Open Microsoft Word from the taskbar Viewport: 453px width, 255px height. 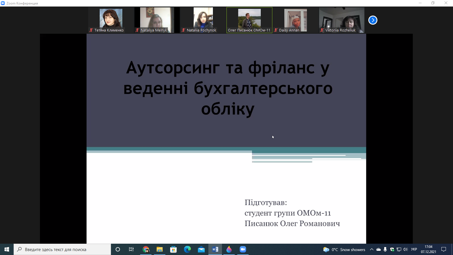[x=215, y=249]
